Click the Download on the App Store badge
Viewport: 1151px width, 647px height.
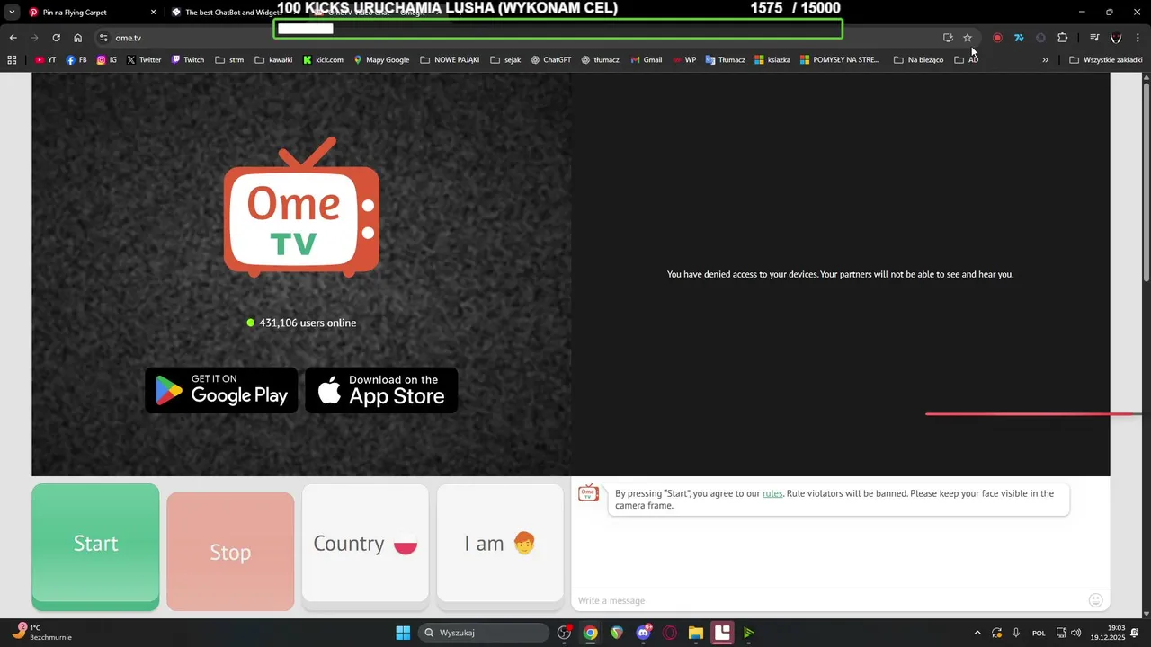pos(381,390)
